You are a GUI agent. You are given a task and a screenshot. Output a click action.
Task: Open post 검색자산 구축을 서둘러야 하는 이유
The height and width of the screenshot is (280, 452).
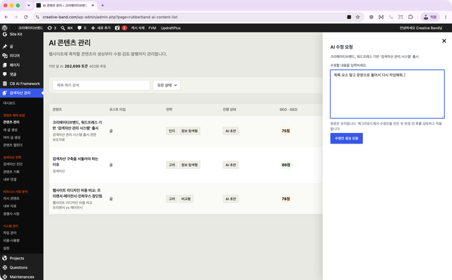76,162
